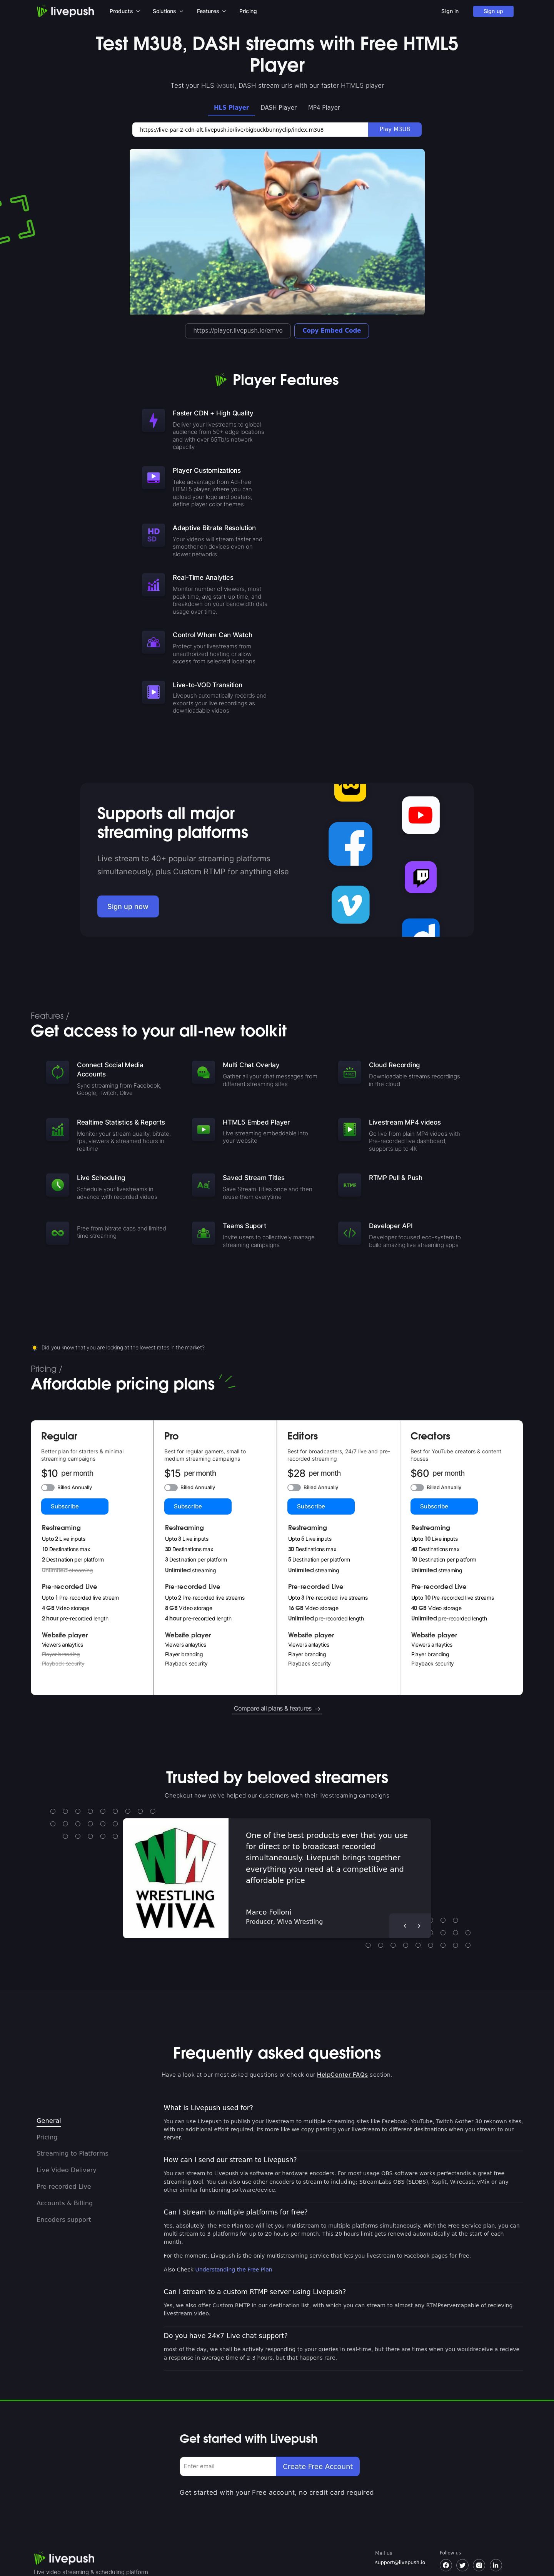Click the purple Twitch platform icon

coord(420,877)
